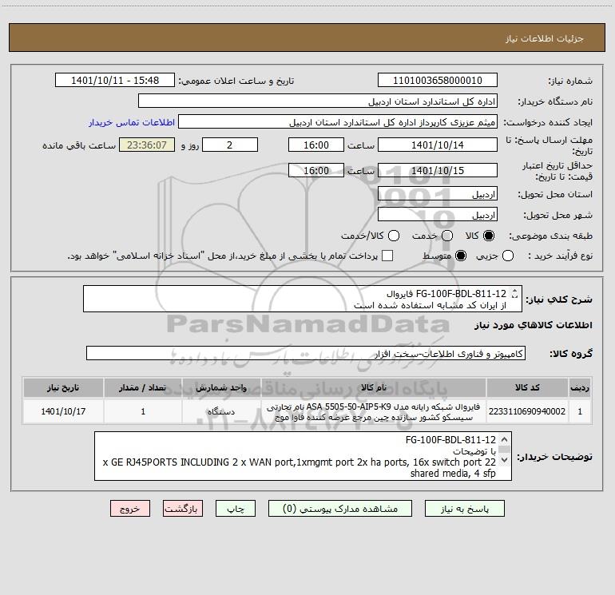Click the 'نام کالا' column header

click(374, 388)
